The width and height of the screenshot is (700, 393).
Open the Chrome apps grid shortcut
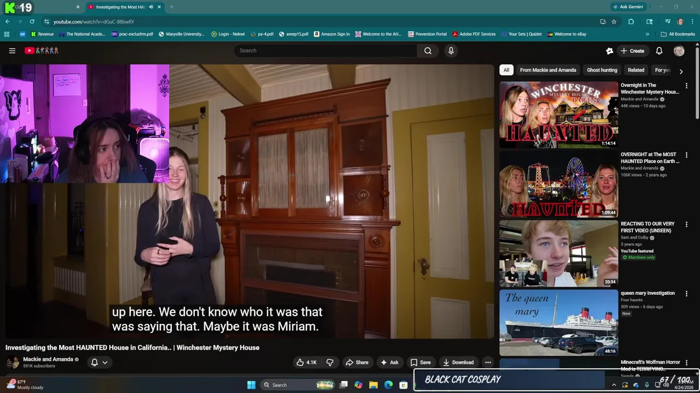pyautogui.click(x=7, y=34)
